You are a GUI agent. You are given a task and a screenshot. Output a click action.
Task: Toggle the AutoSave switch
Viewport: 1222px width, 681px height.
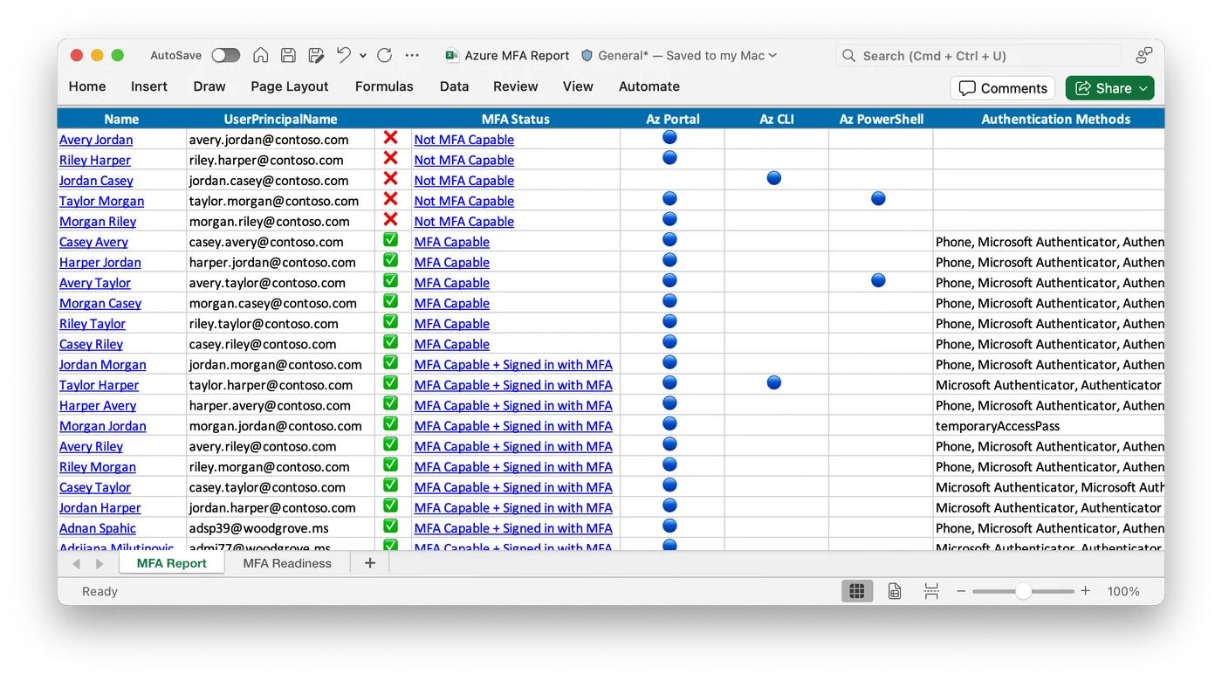(225, 55)
